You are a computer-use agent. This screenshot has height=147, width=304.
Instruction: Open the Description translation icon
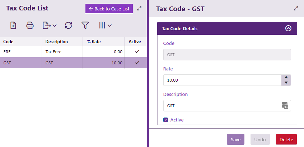tap(285, 106)
